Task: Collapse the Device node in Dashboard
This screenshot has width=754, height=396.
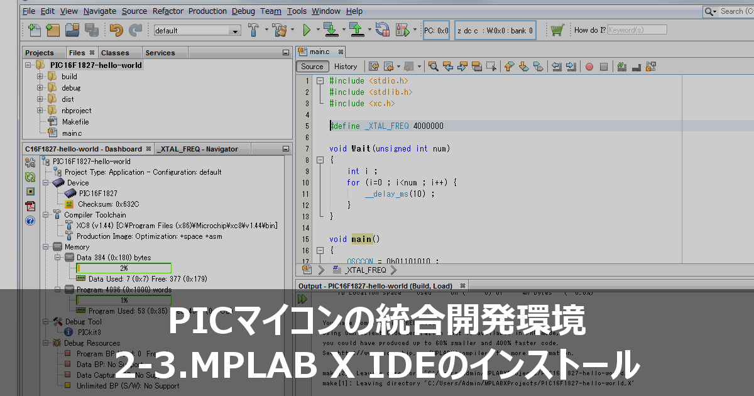Action: point(45,183)
